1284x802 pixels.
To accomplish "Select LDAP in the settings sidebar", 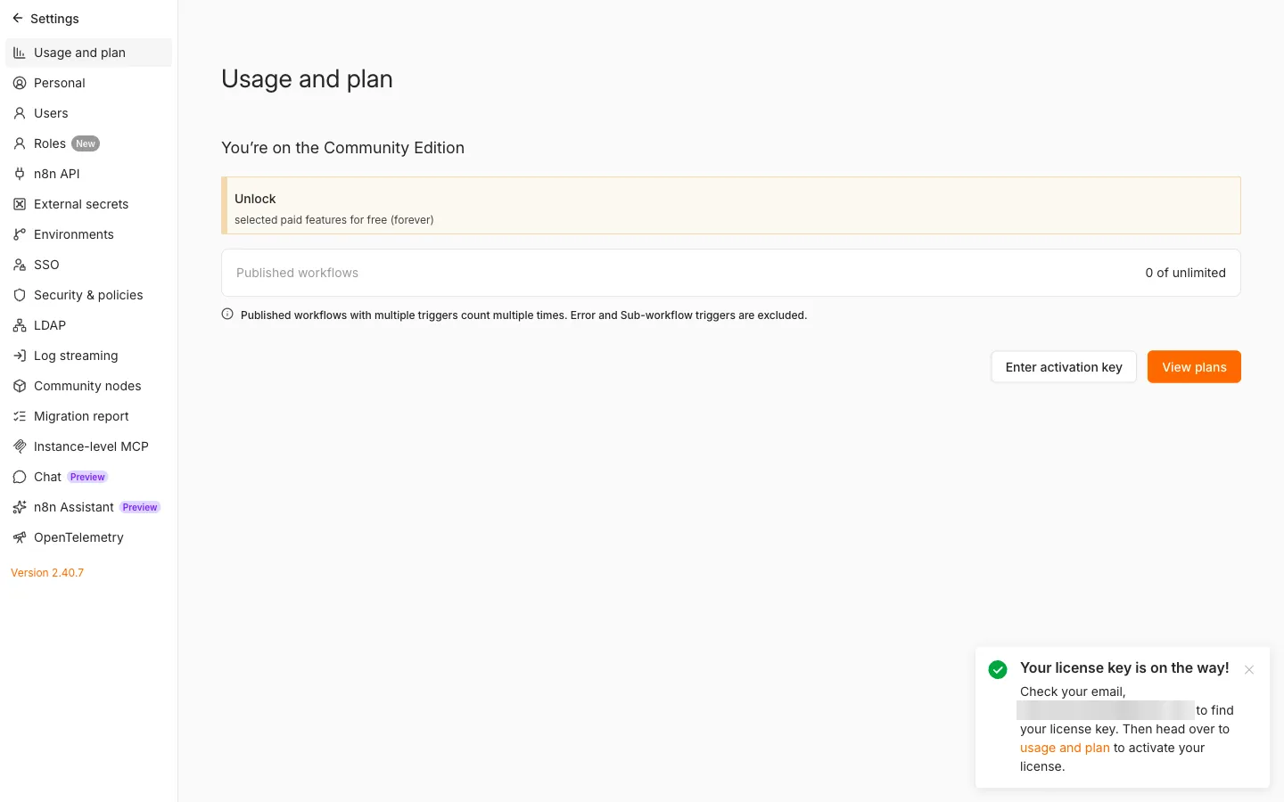I will 88,325.
